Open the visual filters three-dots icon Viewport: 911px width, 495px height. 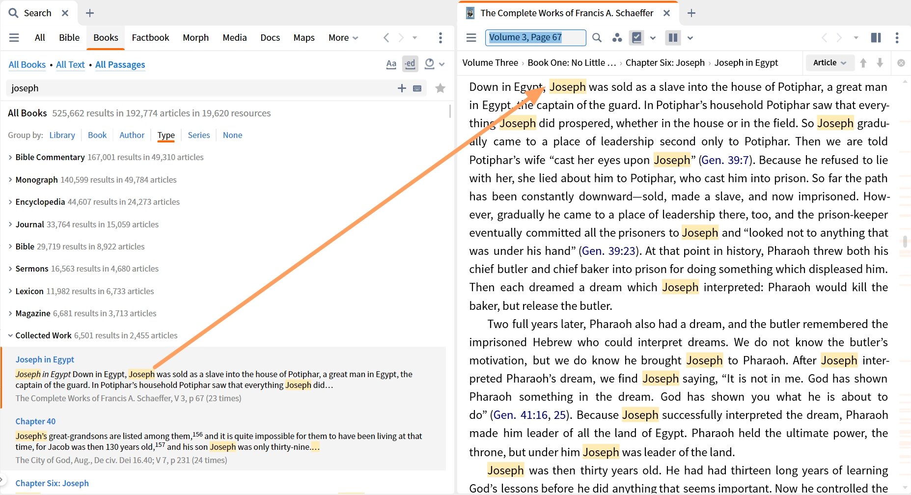(617, 38)
